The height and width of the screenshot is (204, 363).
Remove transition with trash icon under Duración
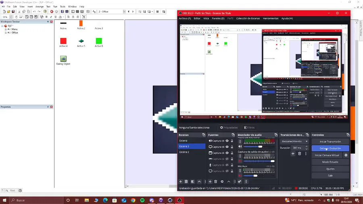point(300,154)
